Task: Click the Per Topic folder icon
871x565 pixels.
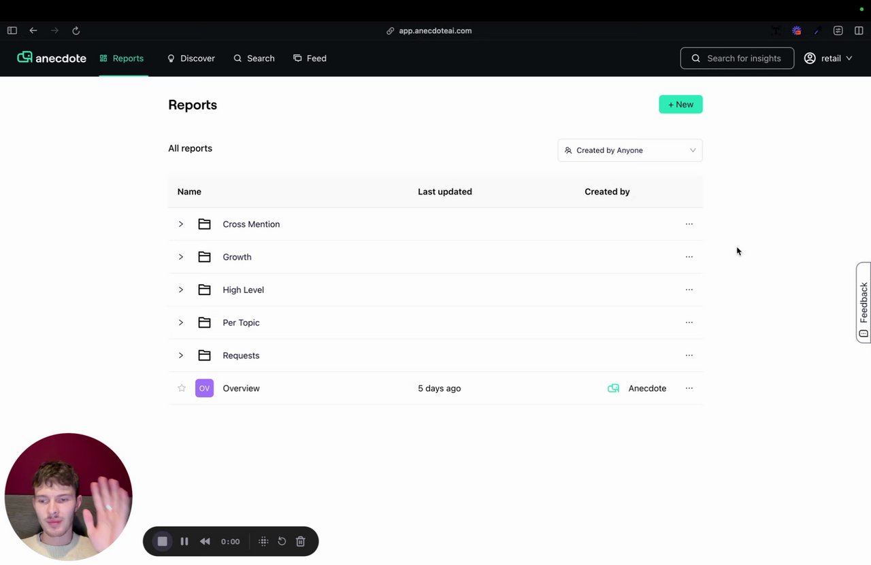Action: (x=204, y=322)
